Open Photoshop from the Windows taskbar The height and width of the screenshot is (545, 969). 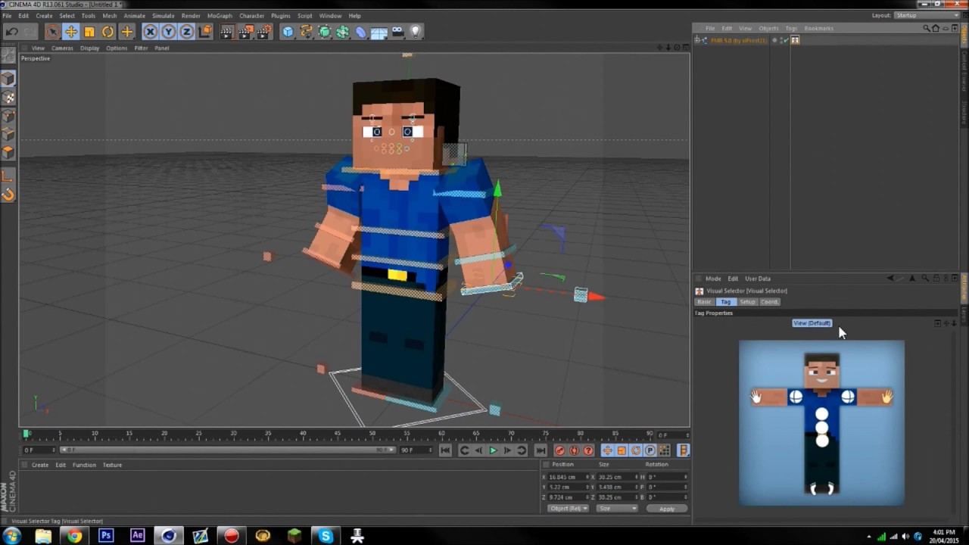click(x=106, y=536)
